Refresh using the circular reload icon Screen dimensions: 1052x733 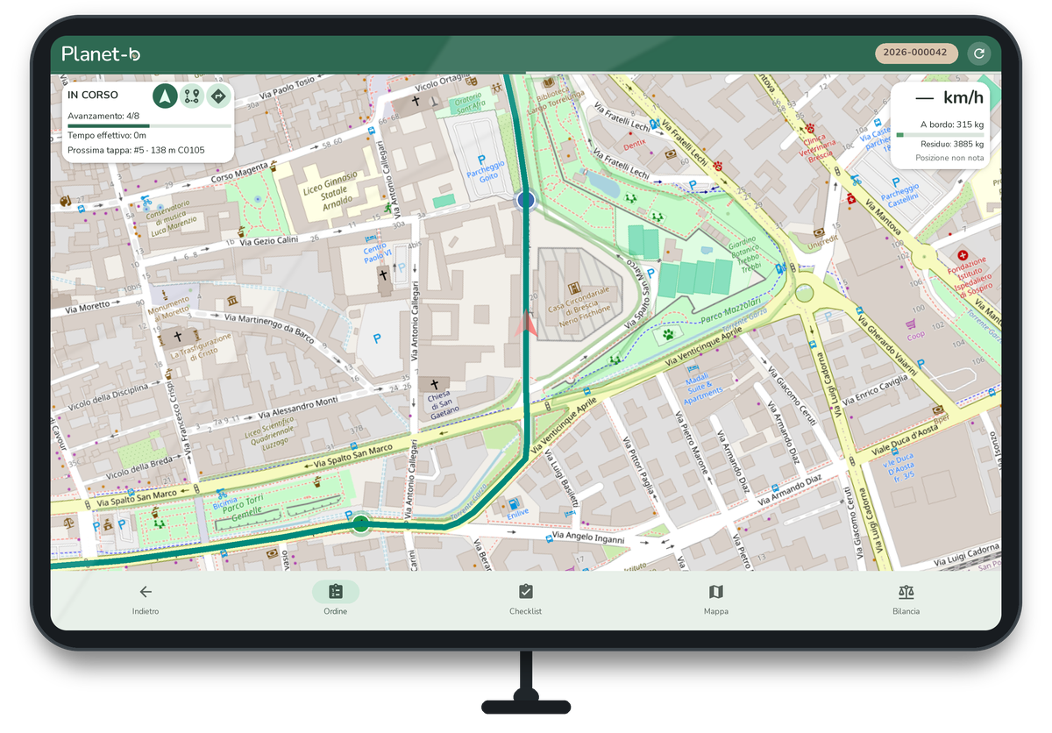(x=979, y=53)
